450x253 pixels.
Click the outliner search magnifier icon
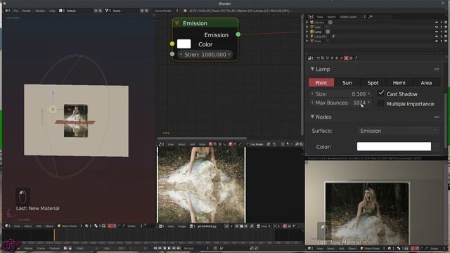point(371,17)
